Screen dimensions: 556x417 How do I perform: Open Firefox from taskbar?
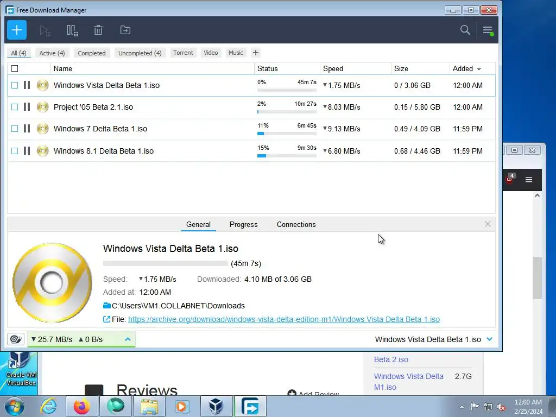coord(82,406)
